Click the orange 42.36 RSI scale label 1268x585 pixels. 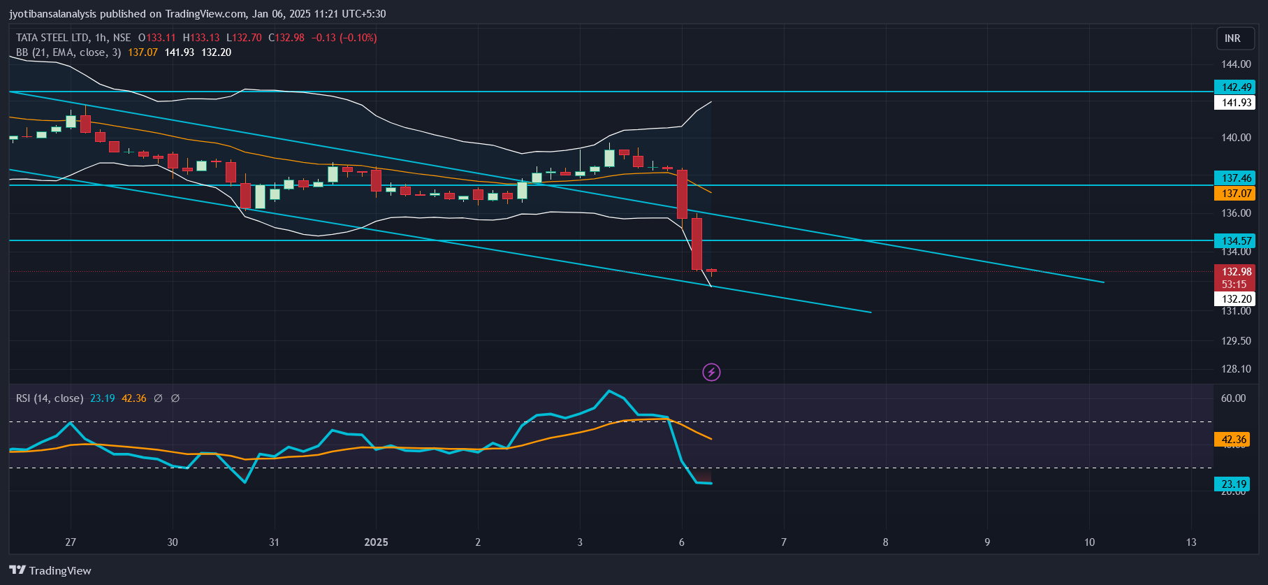1233,440
